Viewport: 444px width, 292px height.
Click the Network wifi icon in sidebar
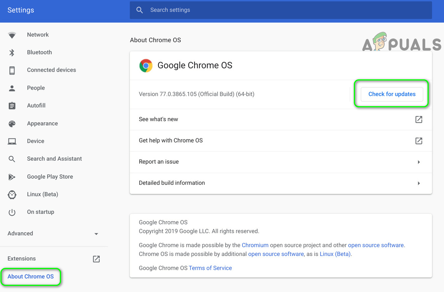[x=12, y=35]
